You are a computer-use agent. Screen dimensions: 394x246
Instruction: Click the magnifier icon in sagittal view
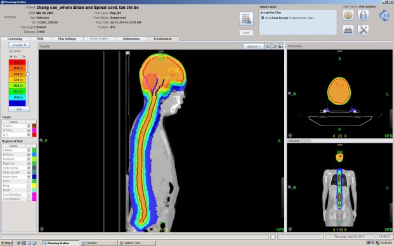[x=41, y=141]
